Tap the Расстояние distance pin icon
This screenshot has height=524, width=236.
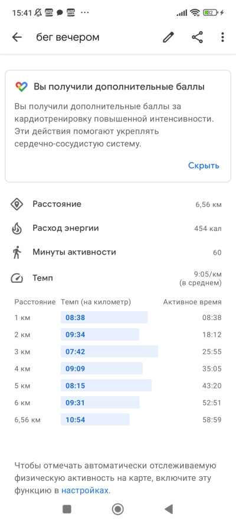click(x=17, y=204)
